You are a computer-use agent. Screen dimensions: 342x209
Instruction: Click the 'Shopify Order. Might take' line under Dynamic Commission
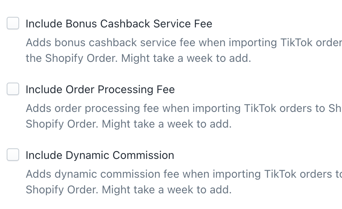(129, 190)
